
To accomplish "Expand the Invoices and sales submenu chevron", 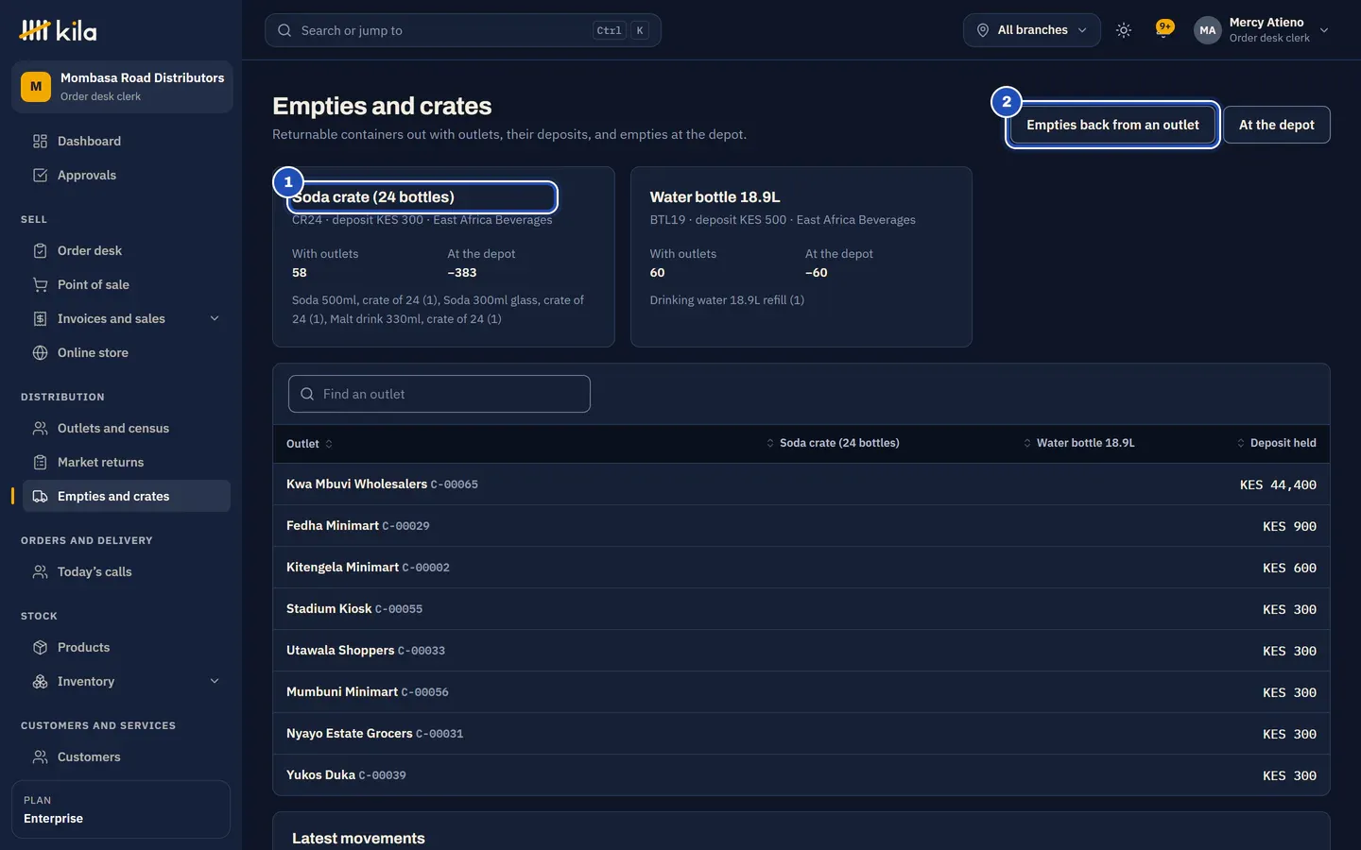I will [x=215, y=318].
